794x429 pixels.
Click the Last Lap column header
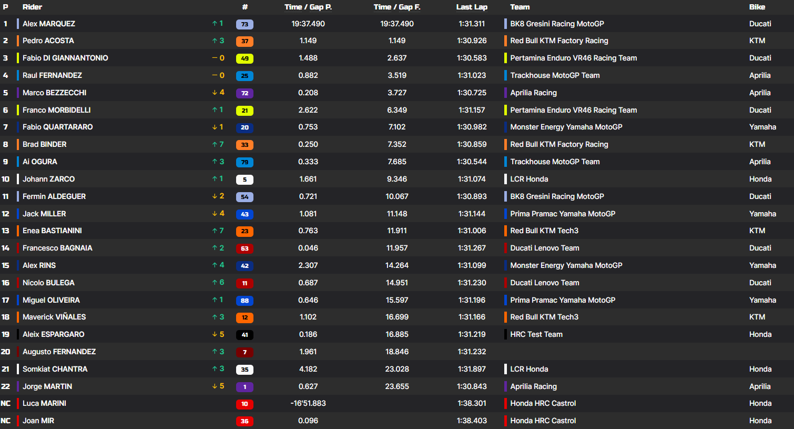tap(471, 7)
